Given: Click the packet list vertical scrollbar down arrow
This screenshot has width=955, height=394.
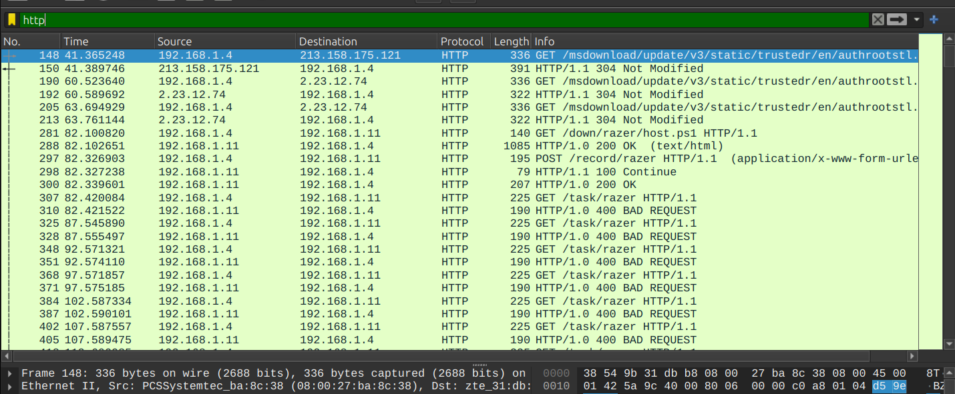Looking at the screenshot, I should point(949,344).
